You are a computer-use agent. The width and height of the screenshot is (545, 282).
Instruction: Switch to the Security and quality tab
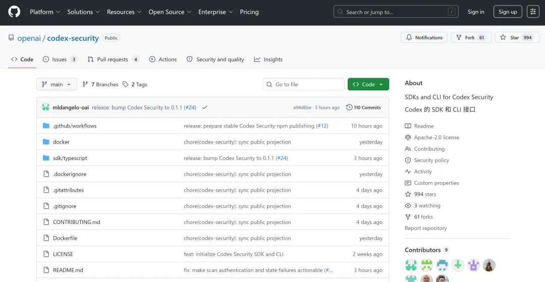click(215, 60)
